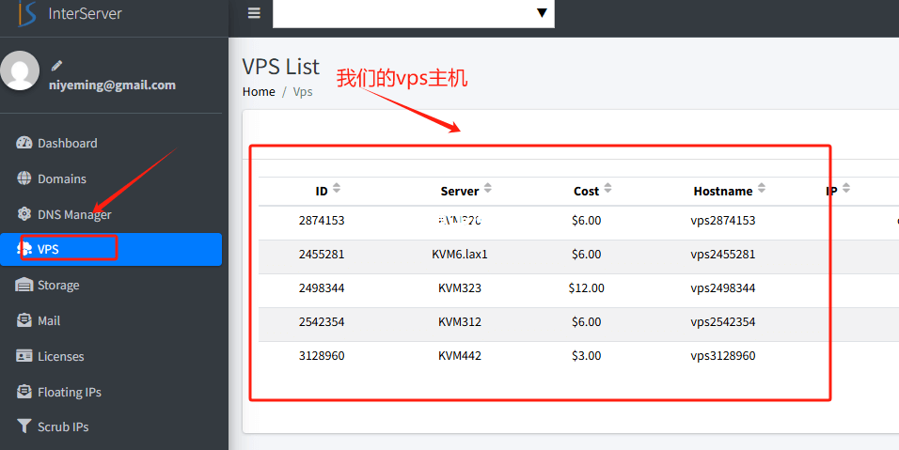Select VPS ID 2874153
899x450 pixels.
click(322, 221)
